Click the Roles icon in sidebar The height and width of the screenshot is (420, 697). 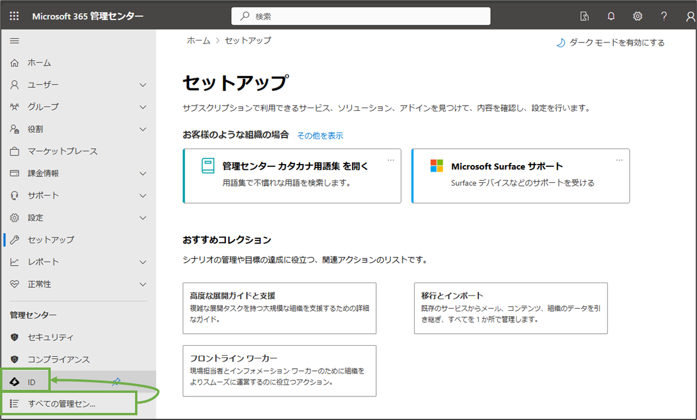(15, 129)
